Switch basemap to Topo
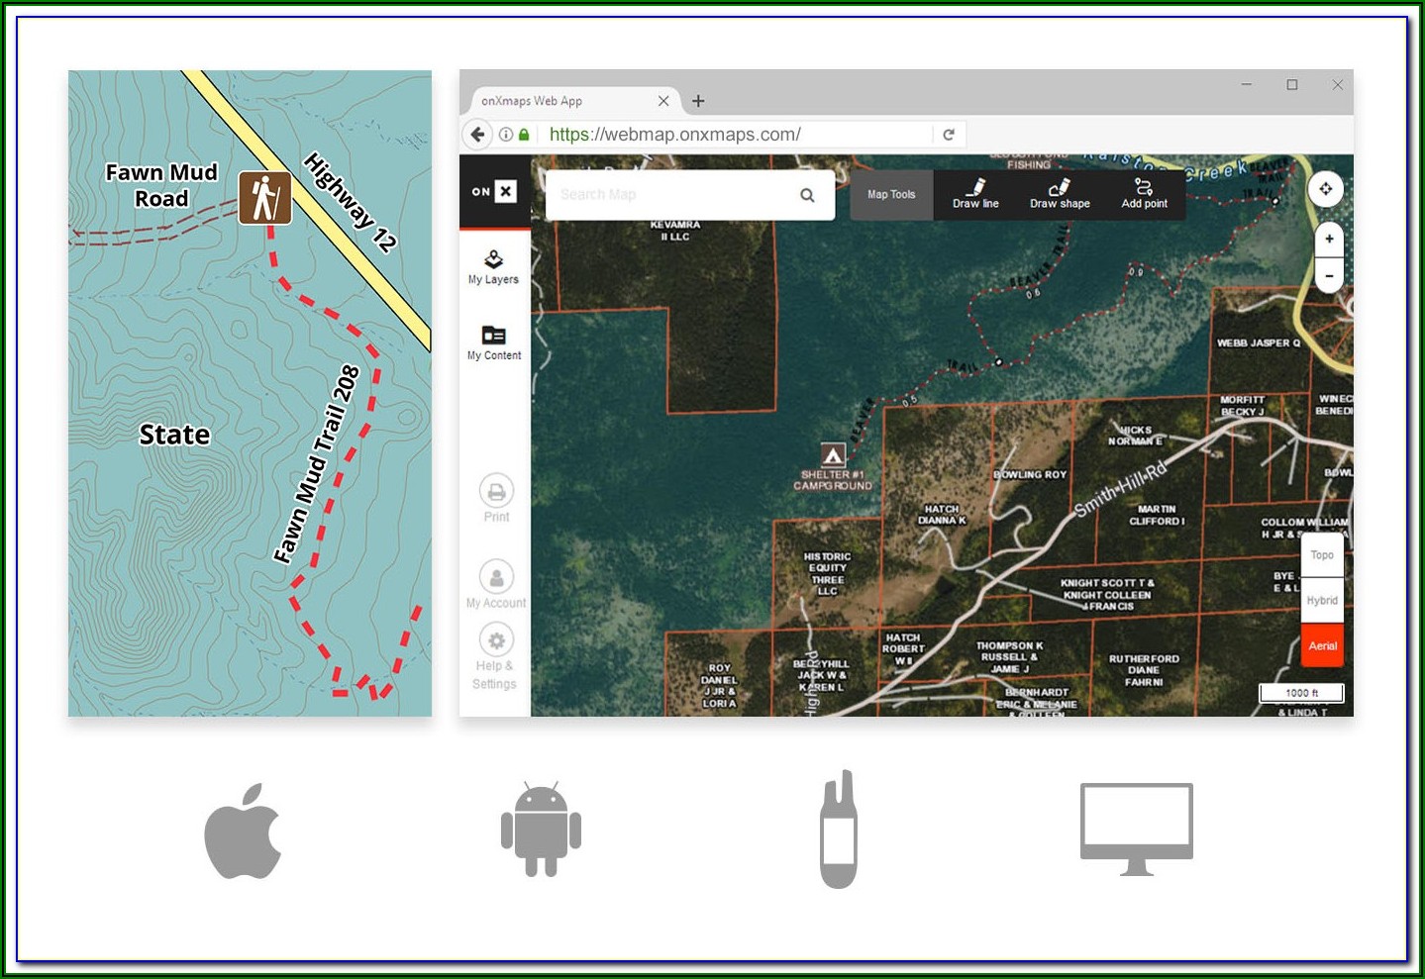The height and width of the screenshot is (979, 1425). (x=1322, y=555)
